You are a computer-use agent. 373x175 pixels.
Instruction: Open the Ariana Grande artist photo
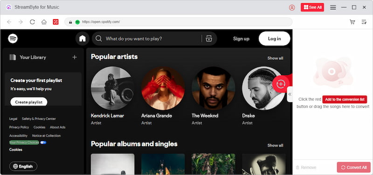click(163, 88)
